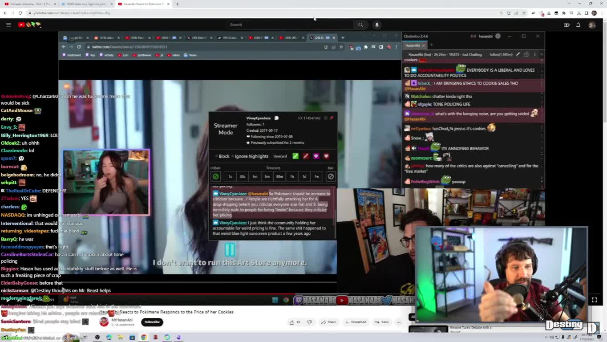This screenshot has height=342, width=607.
Task: Share the video
Action: pos(329,322)
